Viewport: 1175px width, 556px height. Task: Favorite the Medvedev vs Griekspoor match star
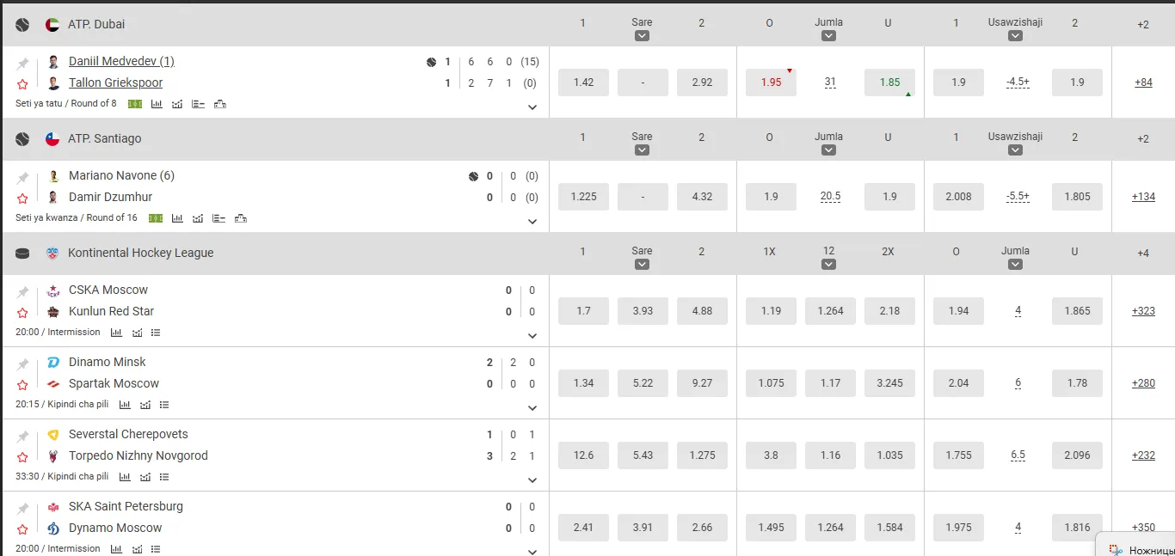22,84
